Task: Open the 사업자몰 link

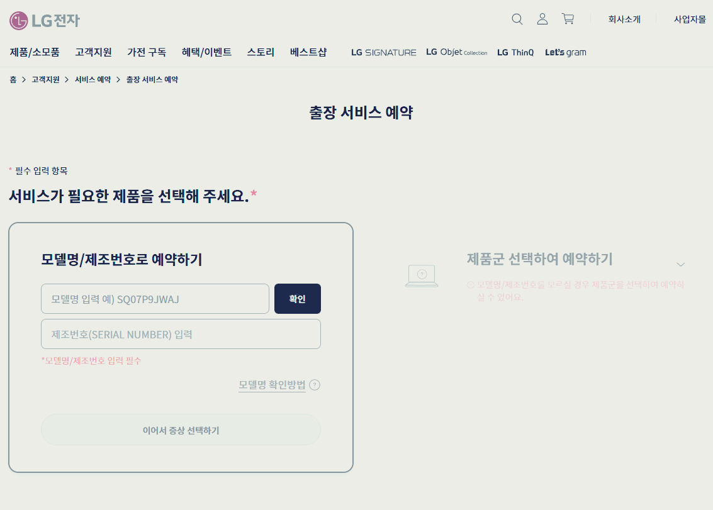Action: coord(690,19)
